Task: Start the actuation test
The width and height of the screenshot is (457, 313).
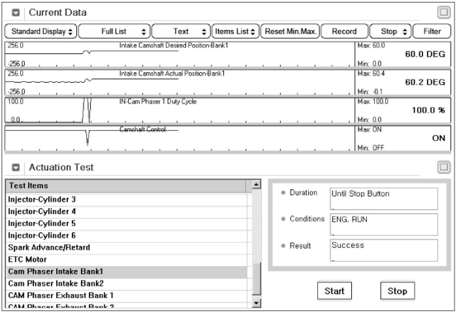Action: [x=334, y=291]
